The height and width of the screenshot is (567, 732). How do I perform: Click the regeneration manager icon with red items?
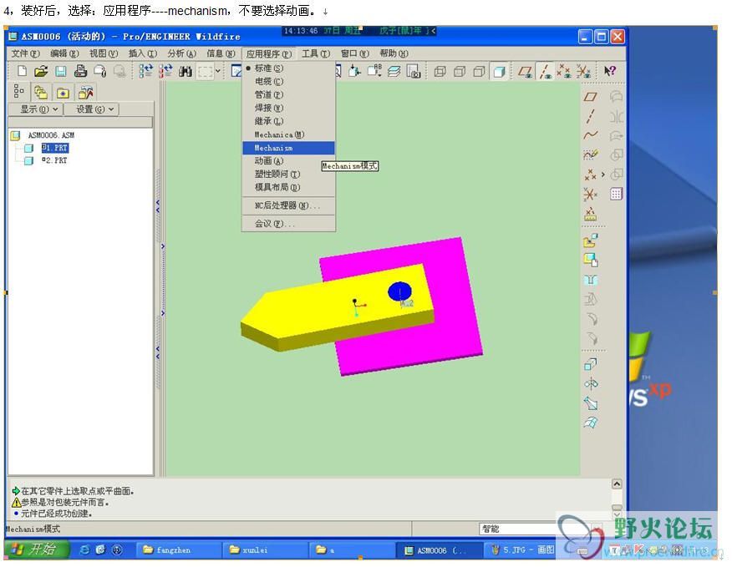[165, 71]
